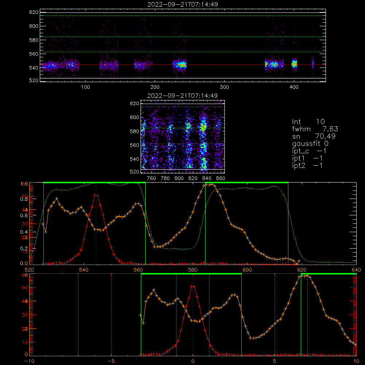The width and height of the screenshot is (365, 365).
Task: Click x-axis label 760 under the middle image
Action: 151,178
